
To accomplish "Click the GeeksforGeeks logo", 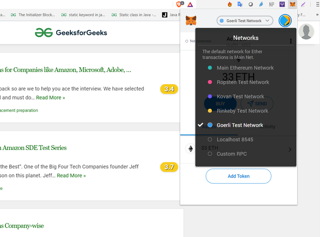I will pyautogui.click(x=71, y=32).
